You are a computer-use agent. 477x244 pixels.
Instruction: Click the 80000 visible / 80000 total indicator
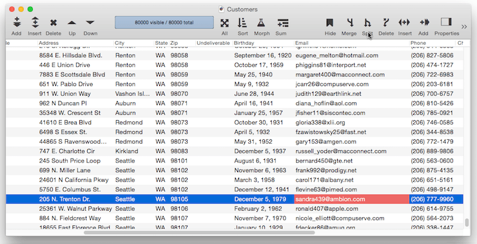coord(164,22)
